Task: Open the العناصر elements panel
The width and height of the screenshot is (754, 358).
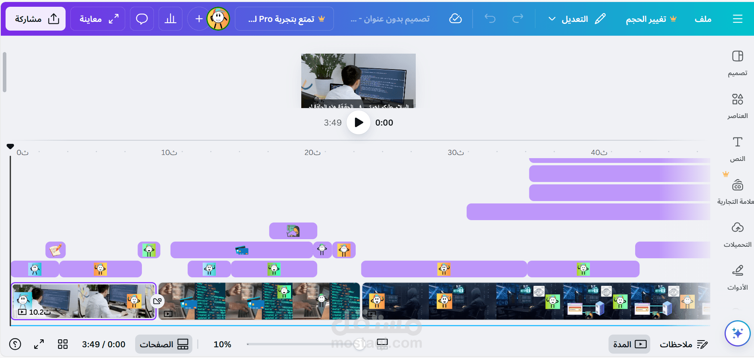Action: (737, 106)
